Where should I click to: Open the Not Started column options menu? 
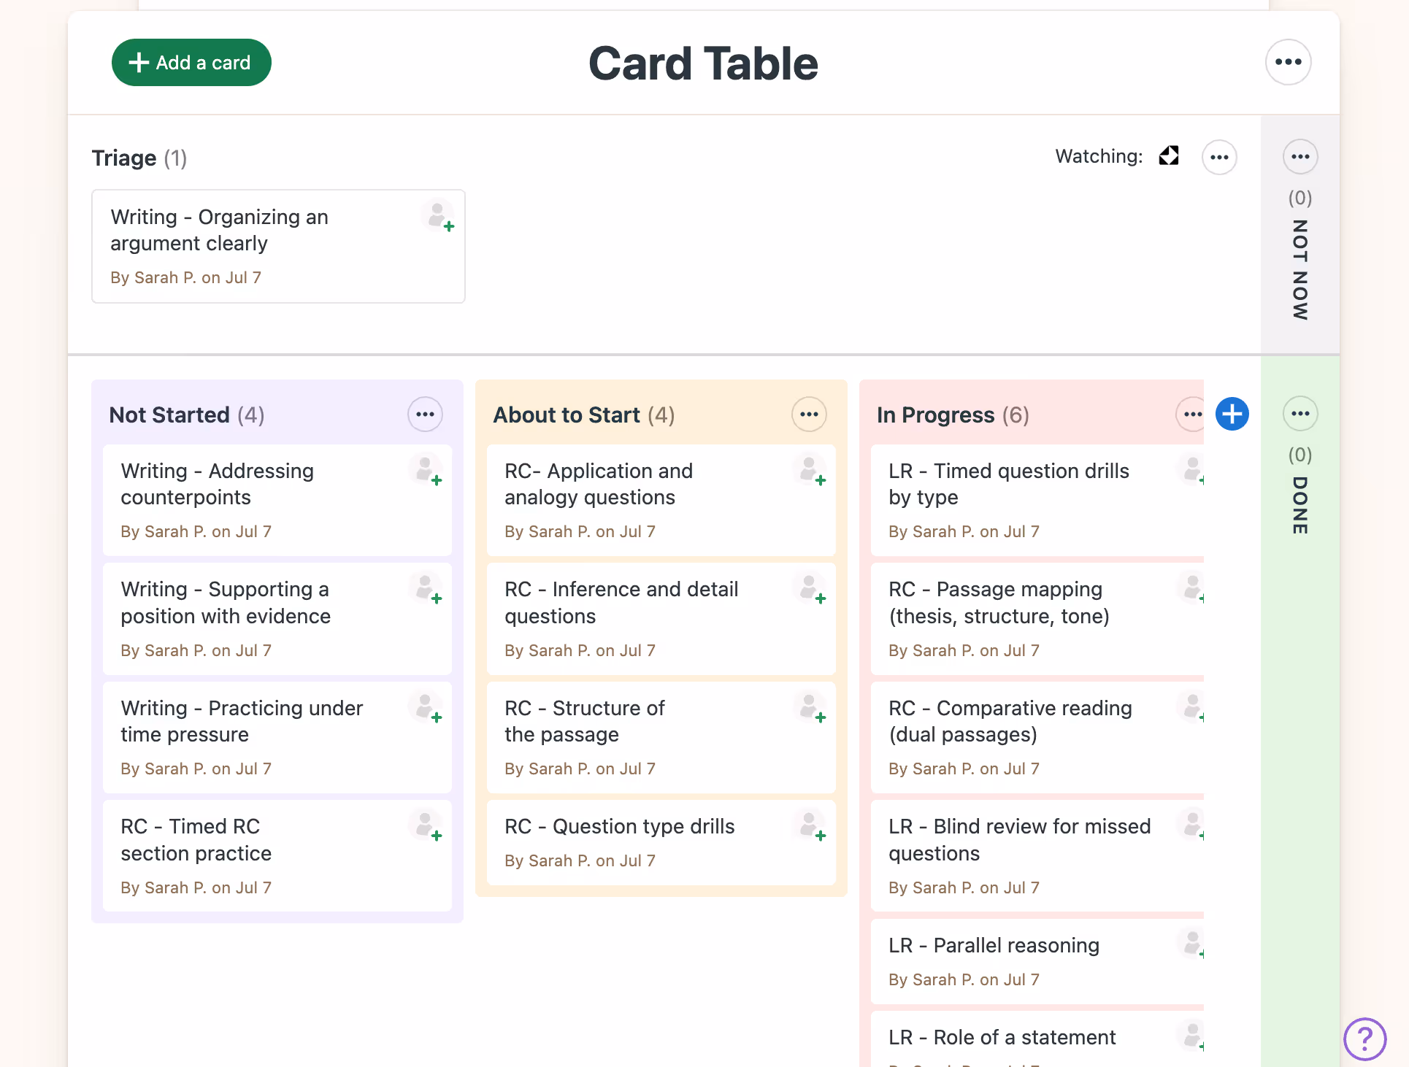click(x=425, y=414)
